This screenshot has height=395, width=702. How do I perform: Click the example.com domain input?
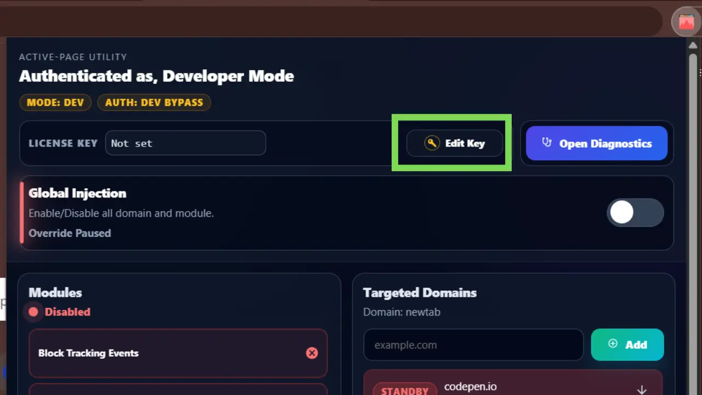(473, 345)
